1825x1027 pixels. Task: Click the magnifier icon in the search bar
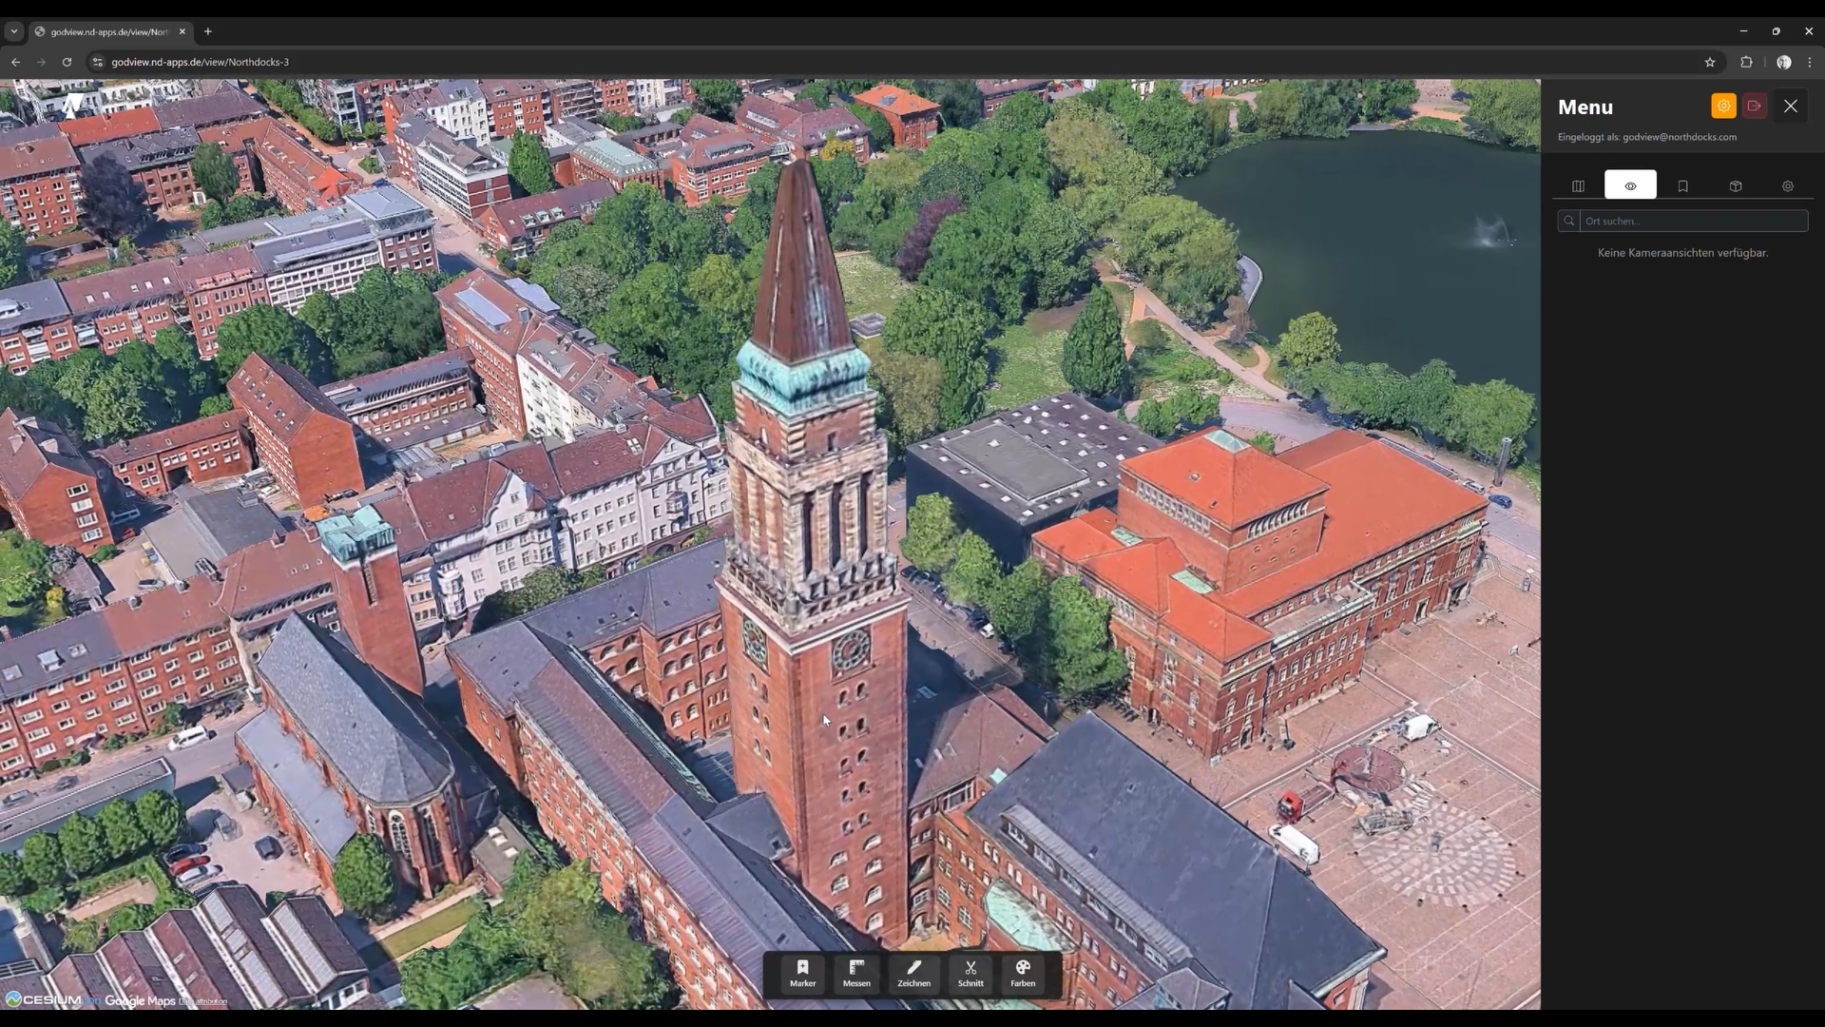1569,222
